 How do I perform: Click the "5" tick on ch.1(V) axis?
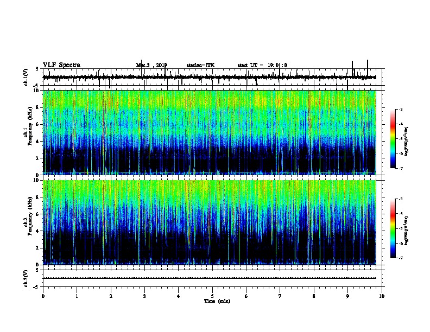[x=37, y=69]
